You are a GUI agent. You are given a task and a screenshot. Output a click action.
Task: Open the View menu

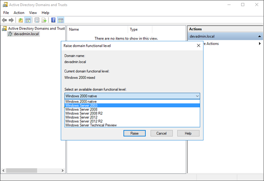[33, 13]
